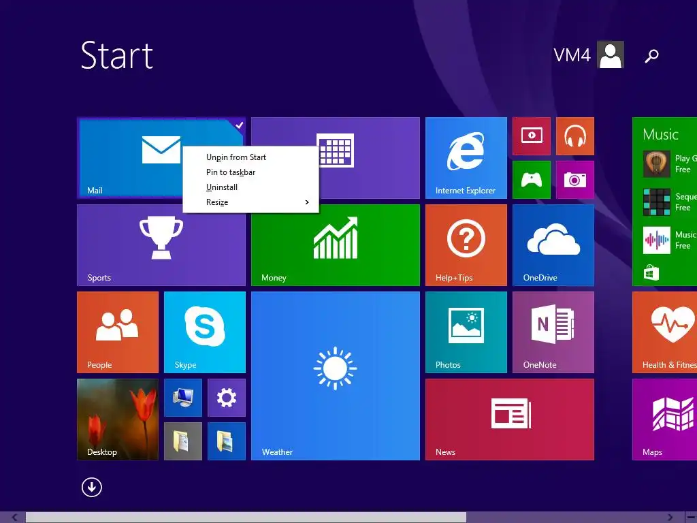Open the Mail tile
This screenshot has height=523, width=697.
tap(129, 158)
